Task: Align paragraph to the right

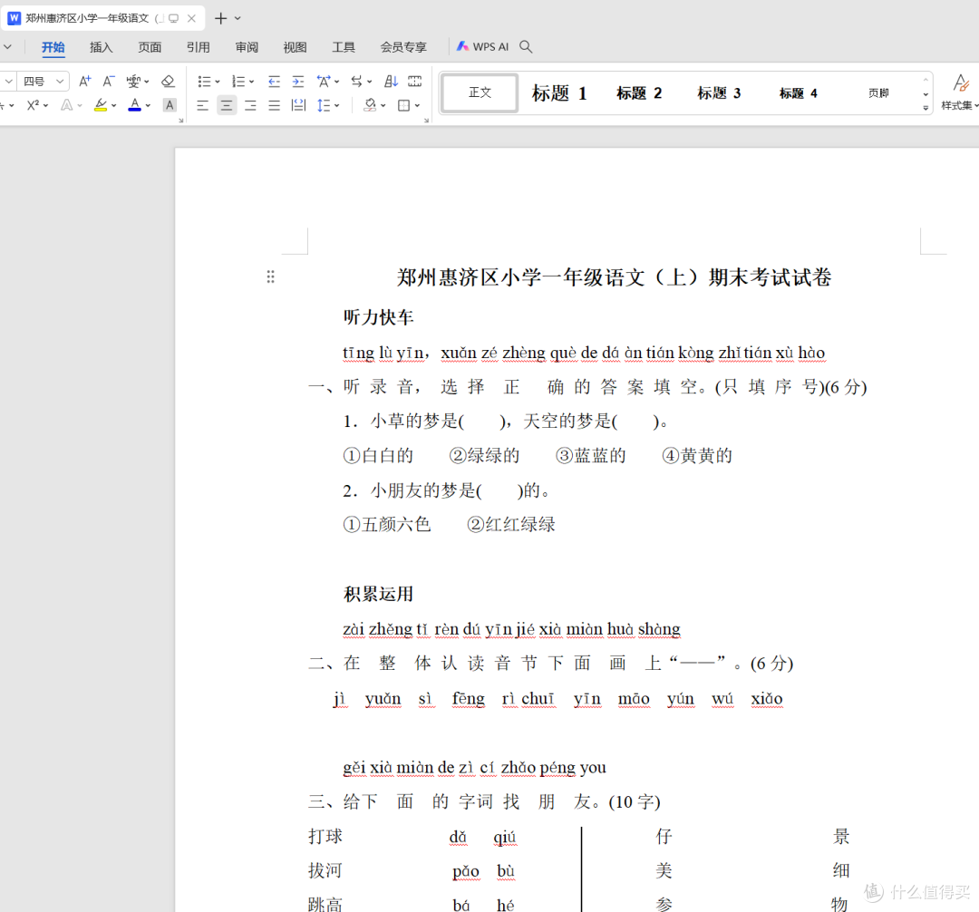Action: point(250,105)
